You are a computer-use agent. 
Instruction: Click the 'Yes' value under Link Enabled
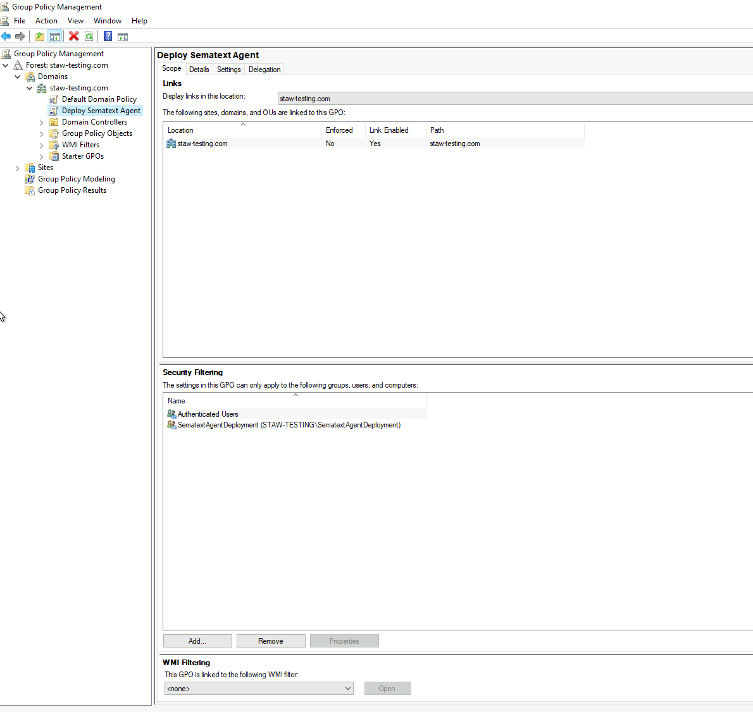click(375, 144)
